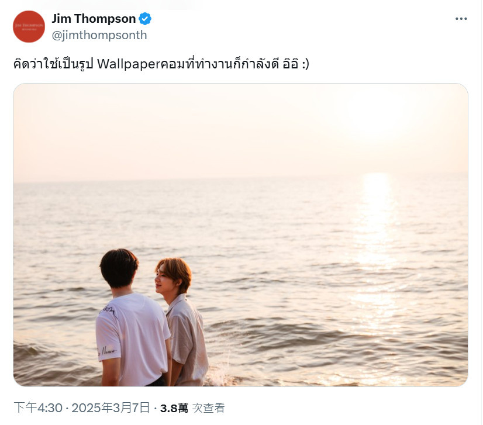Open the more options three-dot menu
The width and height of the screenshot is (483, 425).
point(461,19)
